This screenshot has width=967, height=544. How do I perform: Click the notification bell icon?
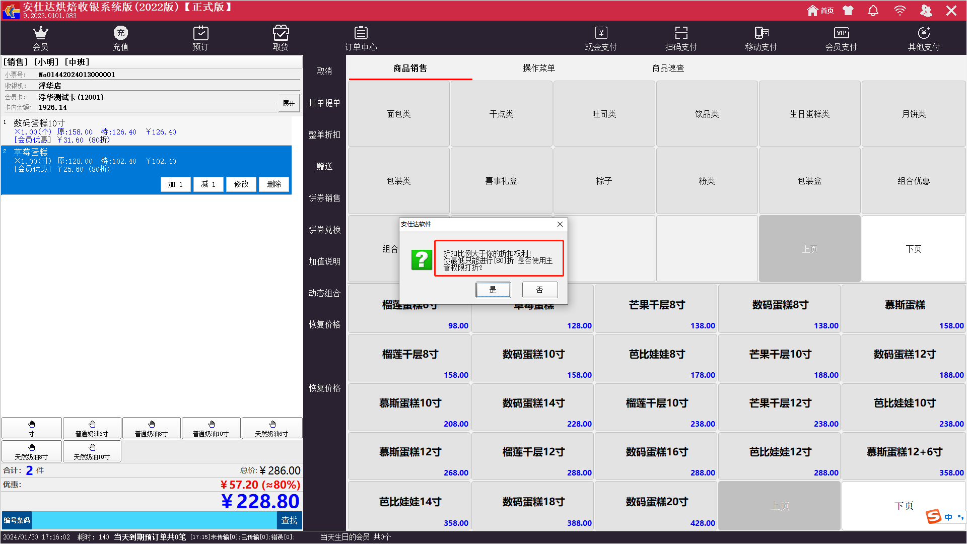click(x=873, y=11)
